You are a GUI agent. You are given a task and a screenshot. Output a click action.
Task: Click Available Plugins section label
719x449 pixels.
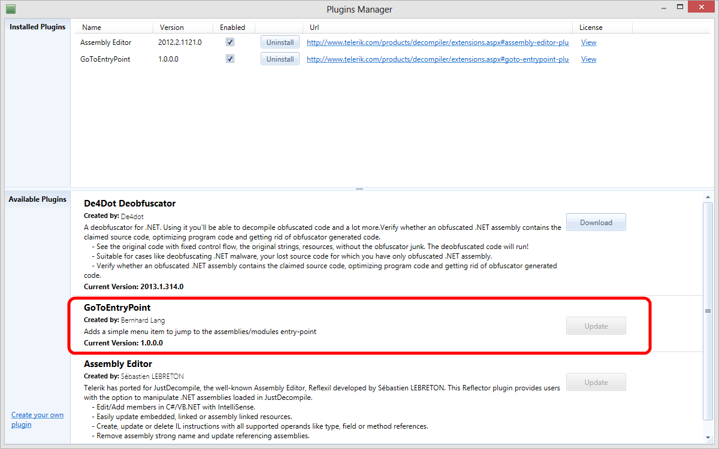click(38, 199)
